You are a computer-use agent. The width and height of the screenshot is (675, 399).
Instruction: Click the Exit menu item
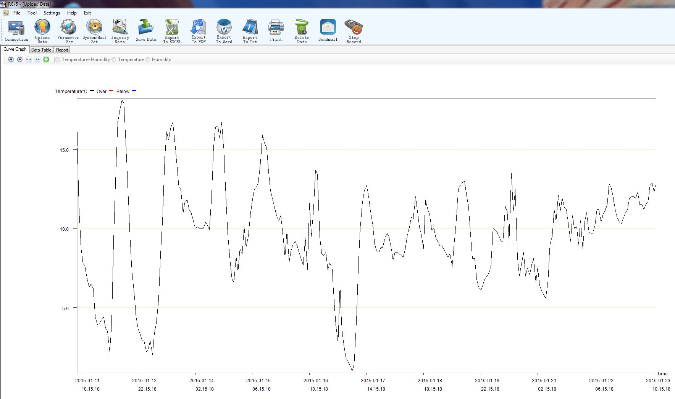pyautogui.click(x=87, y=13)
